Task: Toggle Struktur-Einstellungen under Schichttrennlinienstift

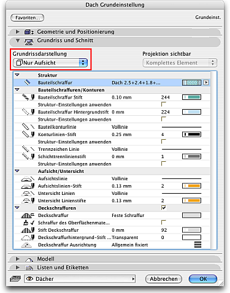Action: pyautogui.click(x=163, y=164)
